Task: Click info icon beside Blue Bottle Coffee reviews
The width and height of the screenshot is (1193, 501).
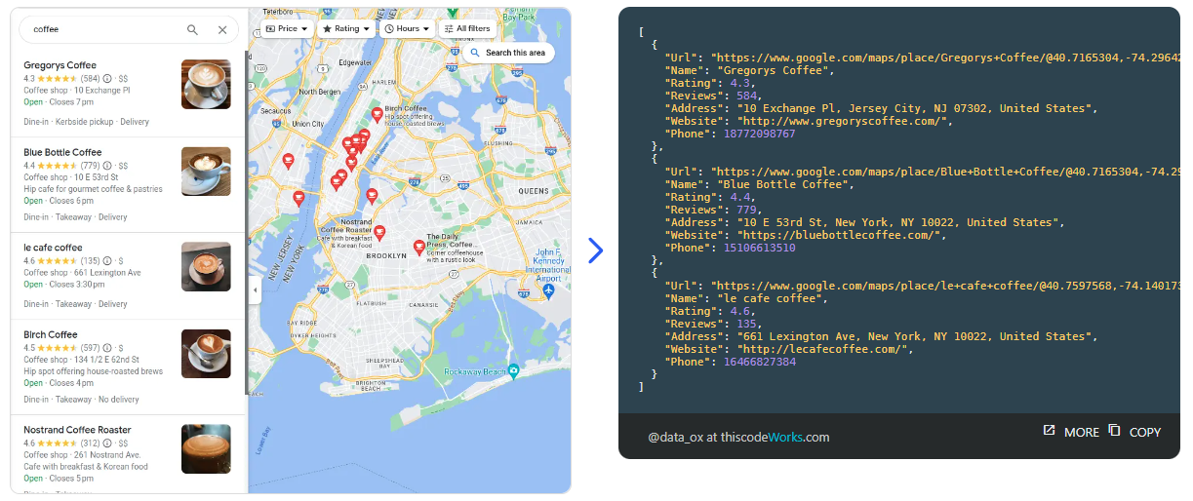Action: point(107,166)
